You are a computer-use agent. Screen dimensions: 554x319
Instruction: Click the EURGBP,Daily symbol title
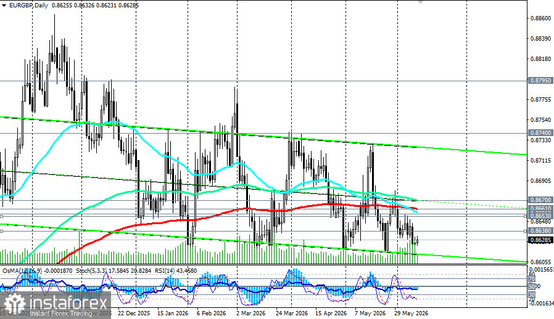click(28, 6)
